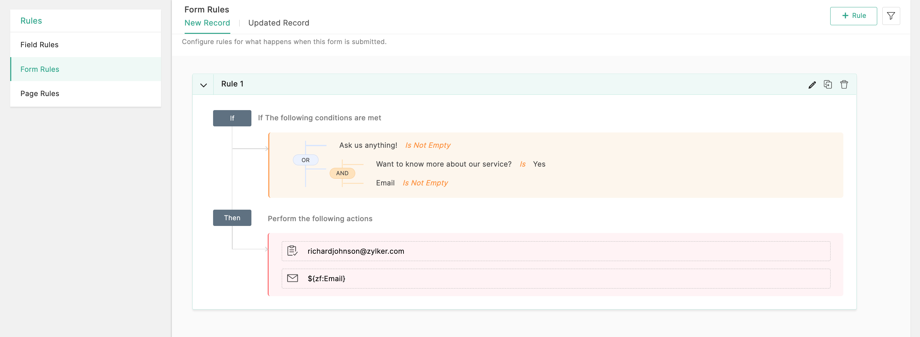Click the duplicate Rule 1 icon

click(827, 85)
